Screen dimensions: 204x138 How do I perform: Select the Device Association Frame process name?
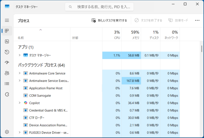[48, 125]
